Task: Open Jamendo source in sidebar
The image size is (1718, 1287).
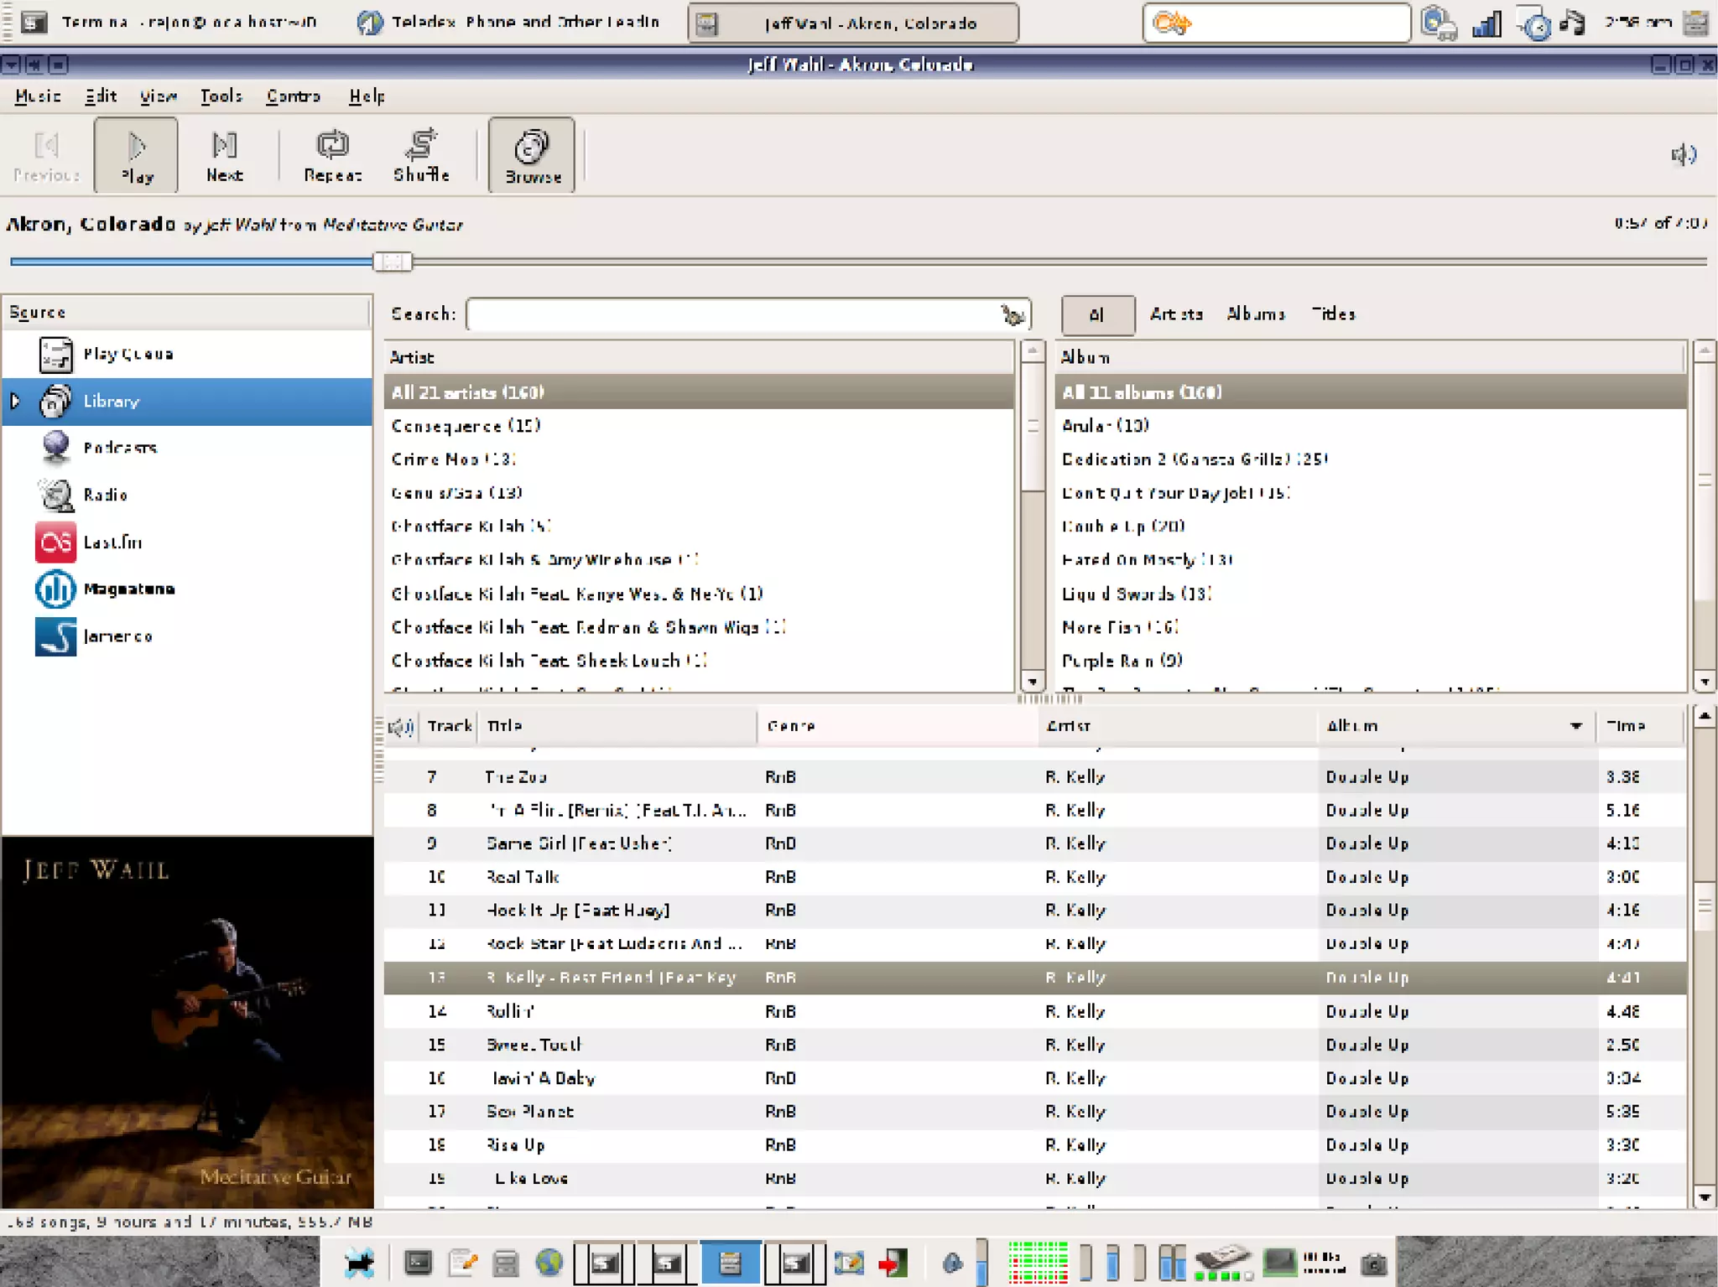Action: click(x=117, y=636)
